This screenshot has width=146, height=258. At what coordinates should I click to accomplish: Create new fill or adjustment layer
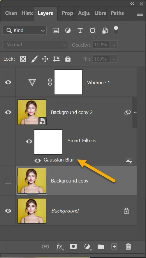[x=87, y=247]
